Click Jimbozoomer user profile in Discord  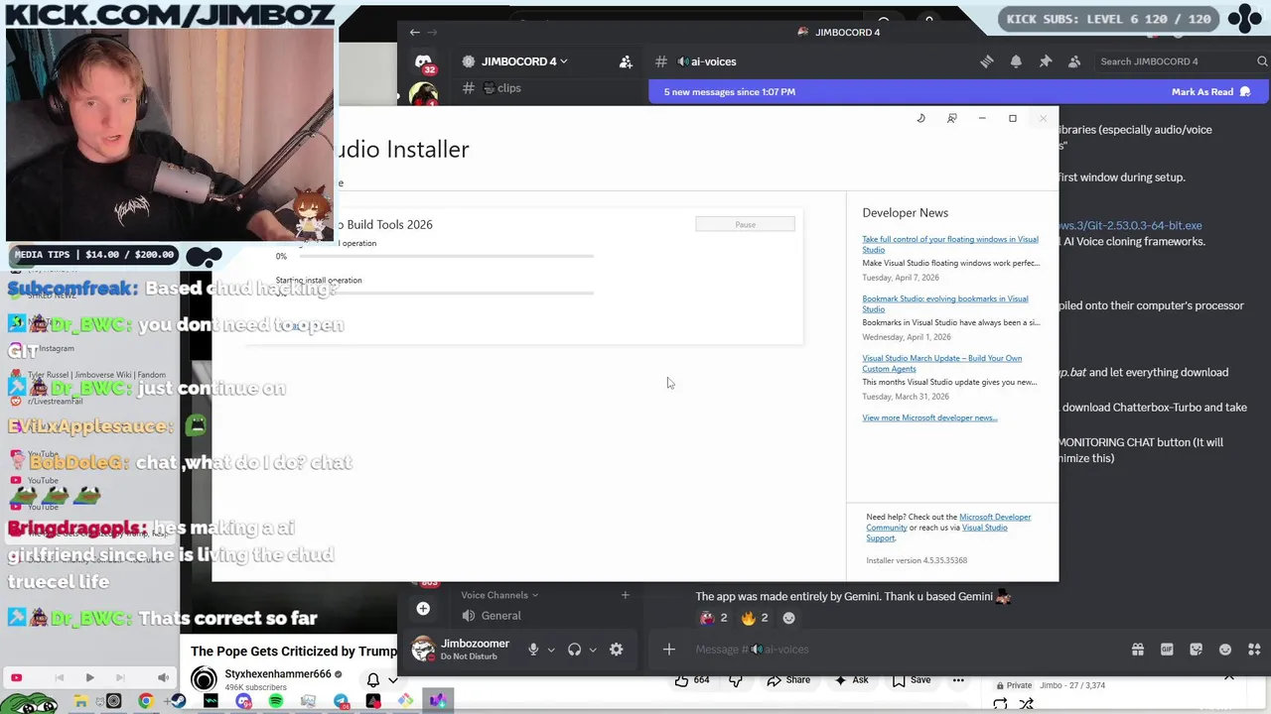point(462,650)
